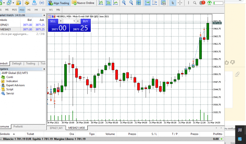Select M5 timeframe
246x144 pixels.
[7, 10]
